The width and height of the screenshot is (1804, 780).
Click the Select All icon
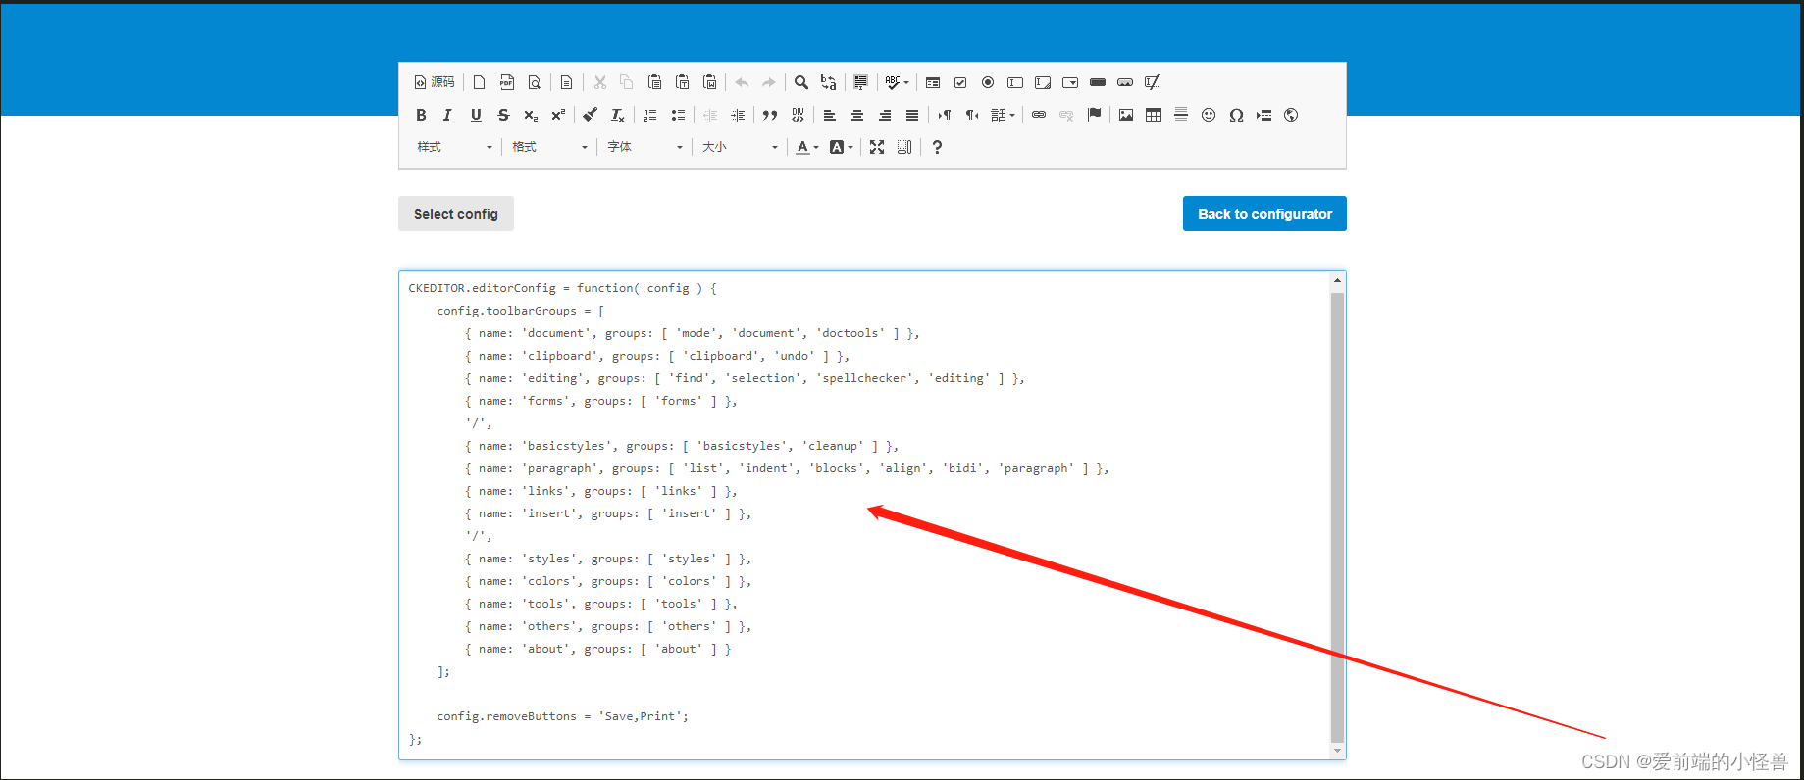coord(861,82)
